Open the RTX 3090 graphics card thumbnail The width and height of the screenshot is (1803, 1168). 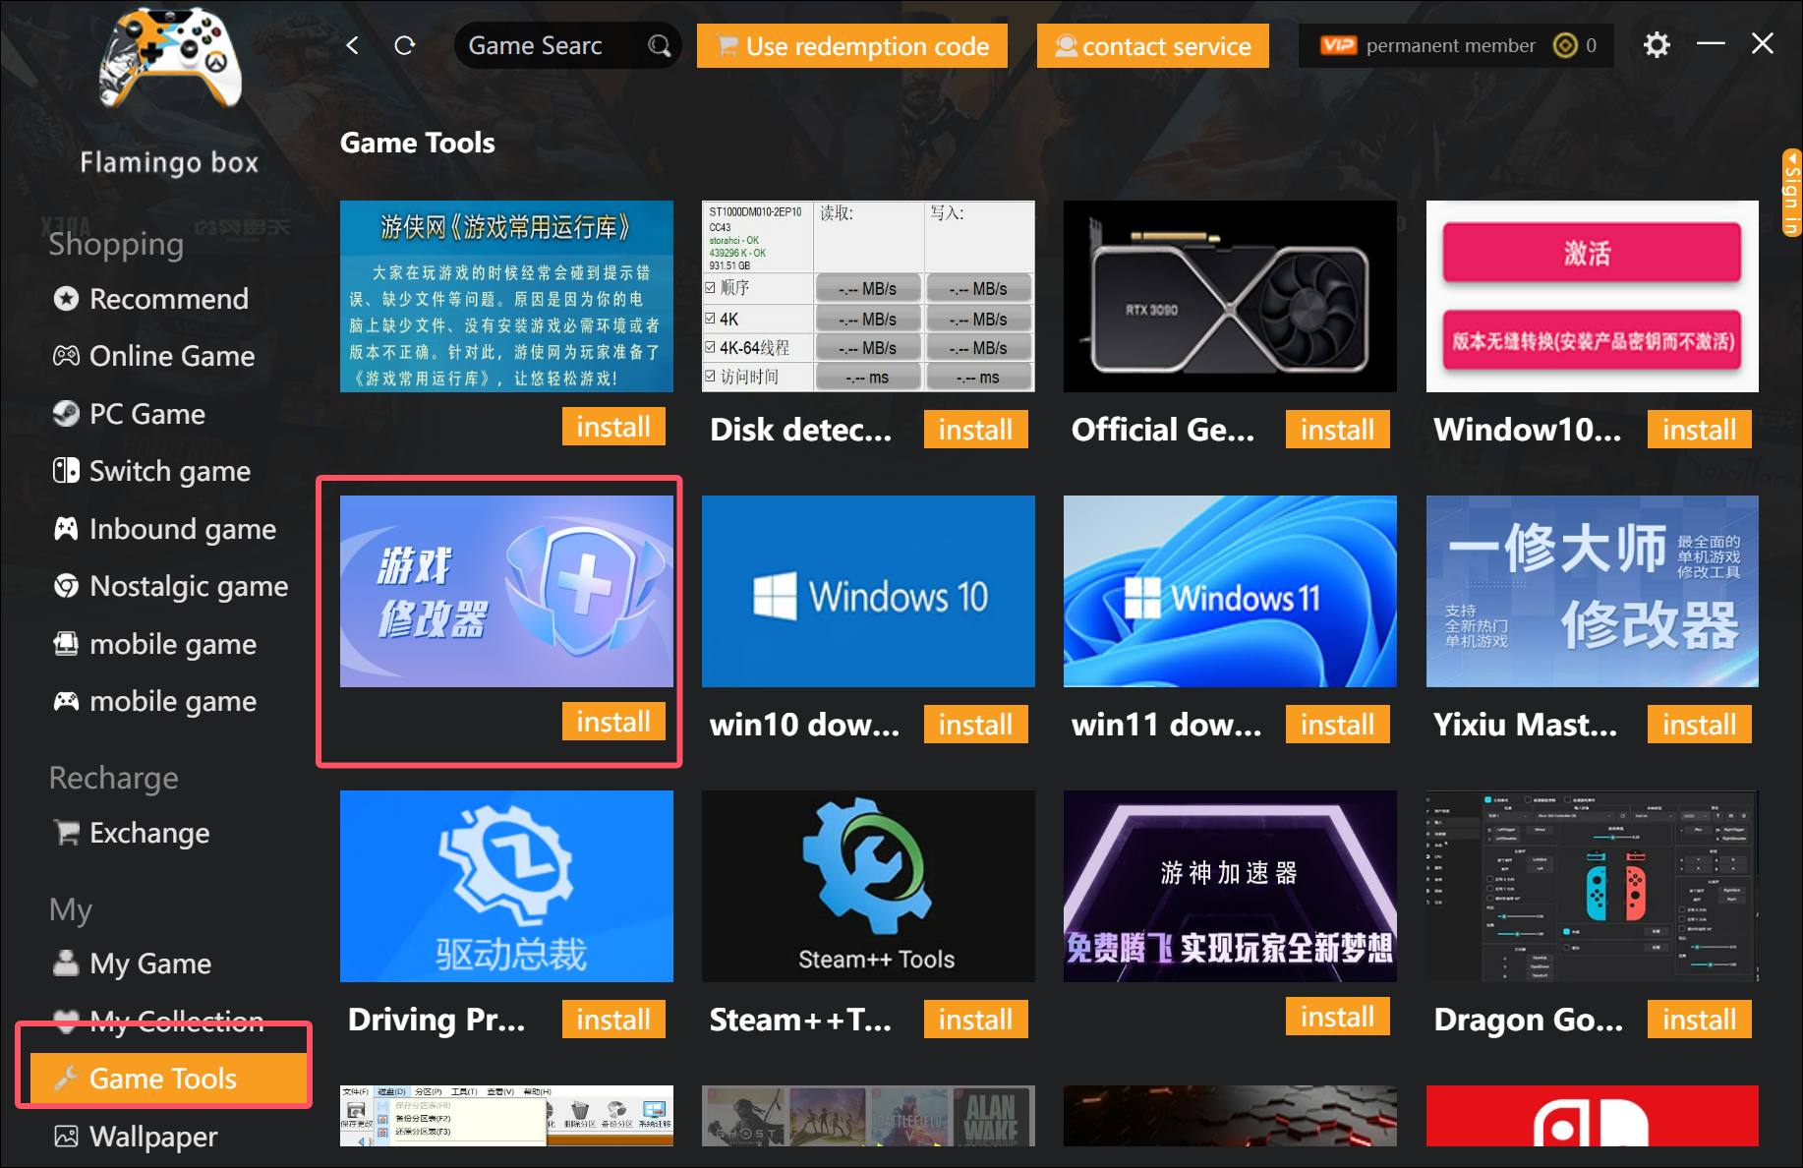pyautogui.click(x=1230, y=296)
